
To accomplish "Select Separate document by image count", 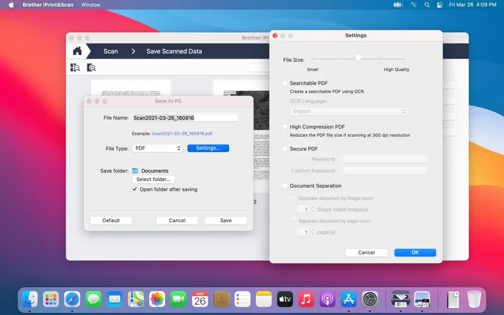I will click(x=293, y=197).
